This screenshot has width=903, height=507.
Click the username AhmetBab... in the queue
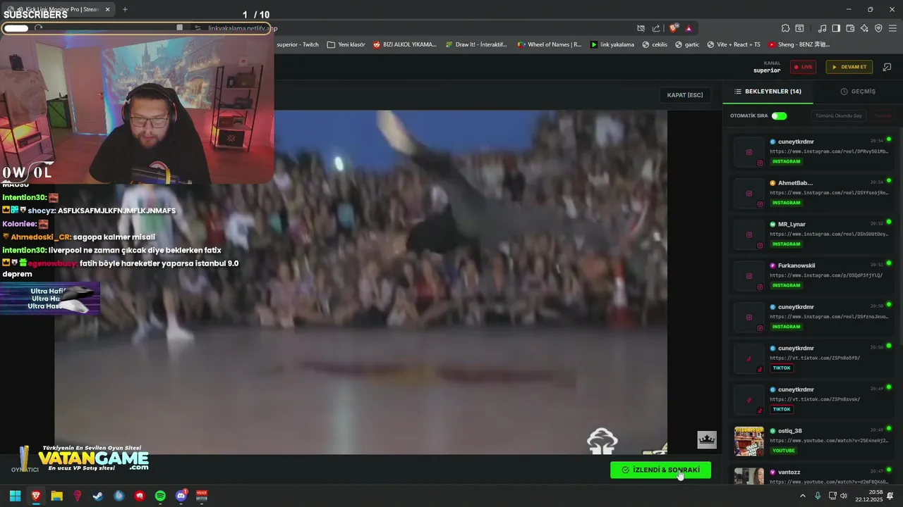point(795,183)
